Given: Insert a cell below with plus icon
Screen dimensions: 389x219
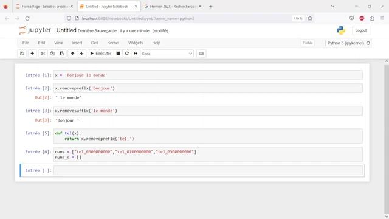Looking at the screenshot, I should (x=32, y=54).
